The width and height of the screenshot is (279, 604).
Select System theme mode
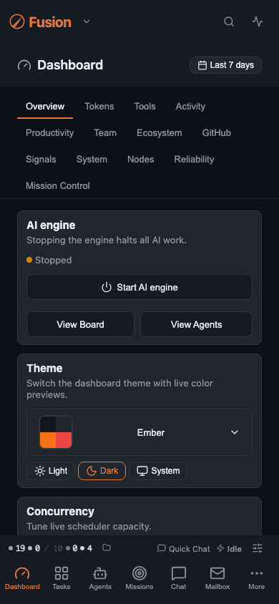(x=158, y=471)
